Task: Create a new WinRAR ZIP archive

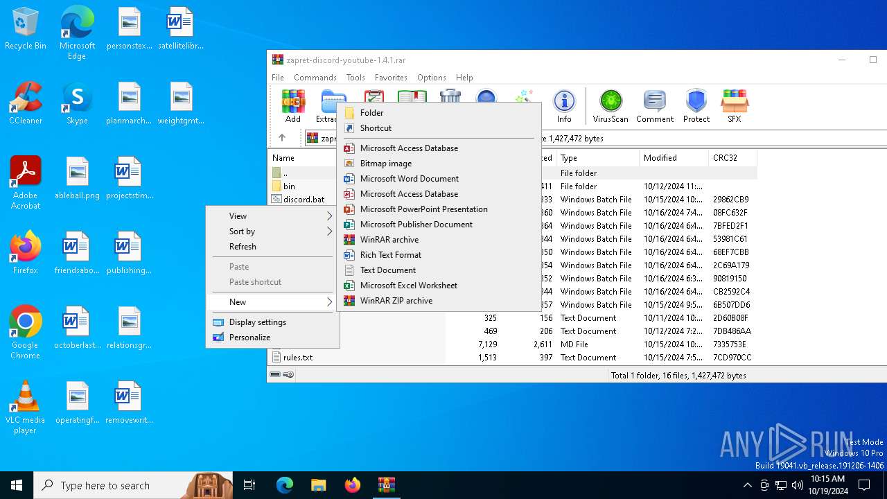Action: click(439, 301)
